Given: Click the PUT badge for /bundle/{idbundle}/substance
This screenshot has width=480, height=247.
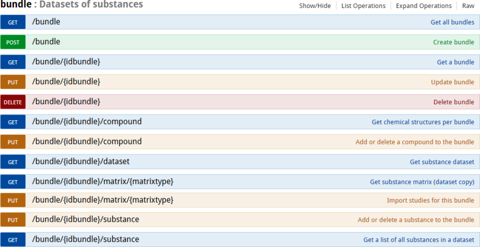Looking at the screenshot, I should (13, 220).
